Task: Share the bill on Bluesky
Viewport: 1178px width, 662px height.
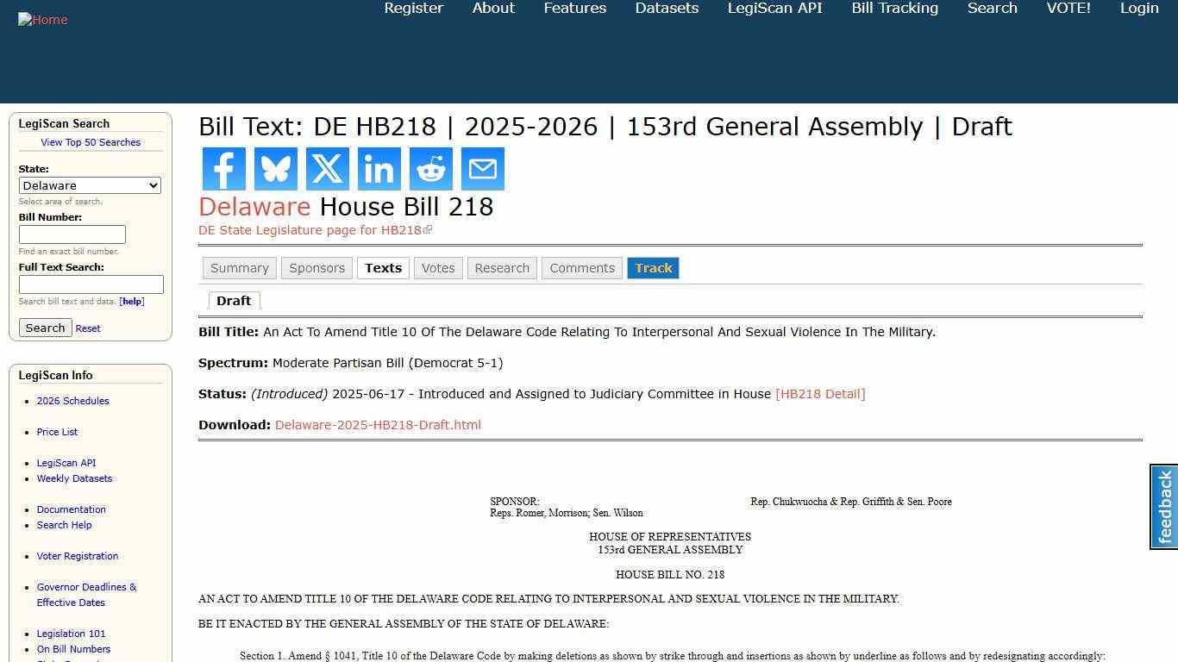Action: pos(275,169)
